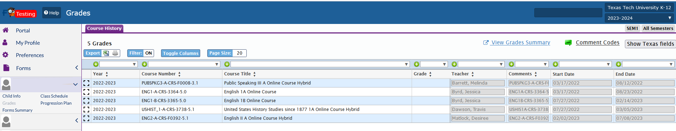
Task: Open the Help button
Action: point(51,13)
